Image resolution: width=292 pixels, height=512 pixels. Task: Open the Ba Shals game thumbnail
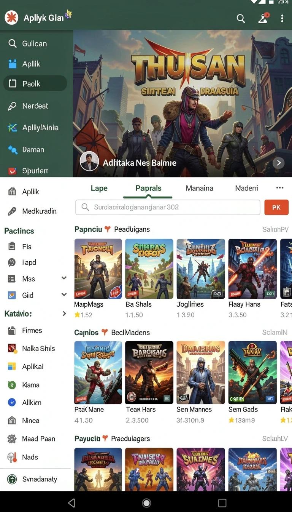coord(149,269)
